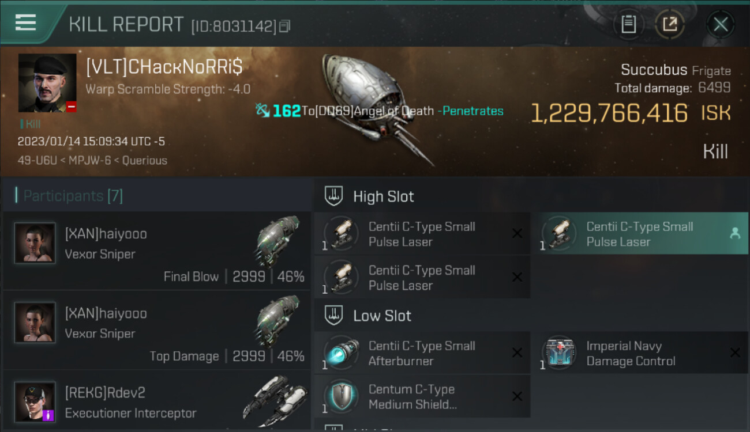Click X mark beside Centii Afterburner
750x432 pixels.
pyautogui.click(x=517, y=353)
